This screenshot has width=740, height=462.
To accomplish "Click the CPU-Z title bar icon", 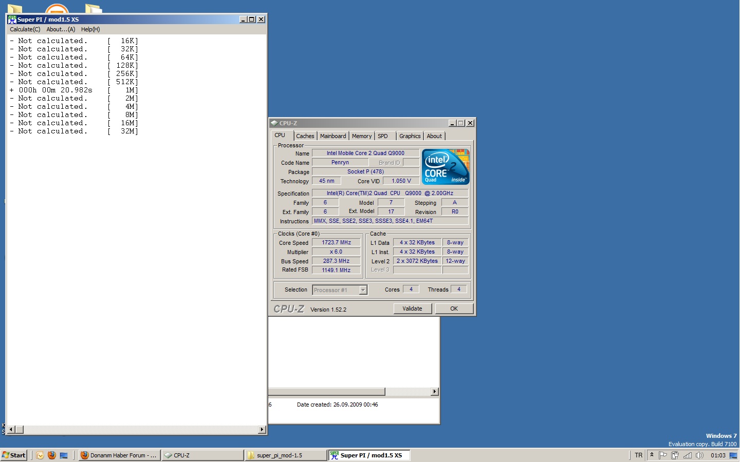I will (x=274, y=123).
